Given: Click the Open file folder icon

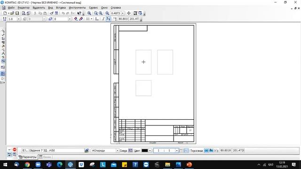Looking at the screenshot, I should (x=12, y=13).
